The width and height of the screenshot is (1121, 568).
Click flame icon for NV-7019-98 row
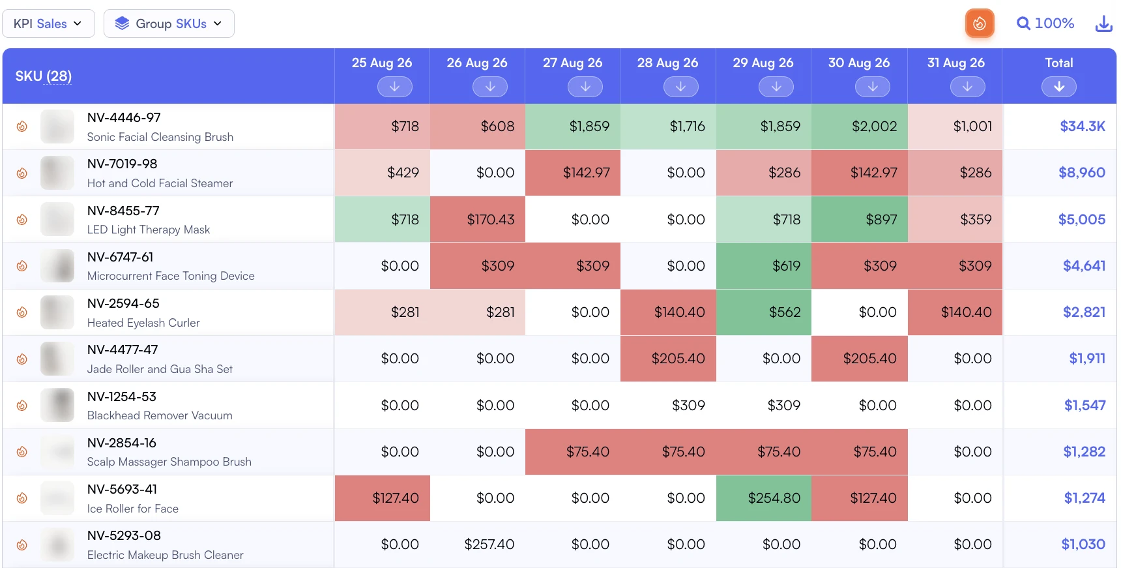point(22,173)
